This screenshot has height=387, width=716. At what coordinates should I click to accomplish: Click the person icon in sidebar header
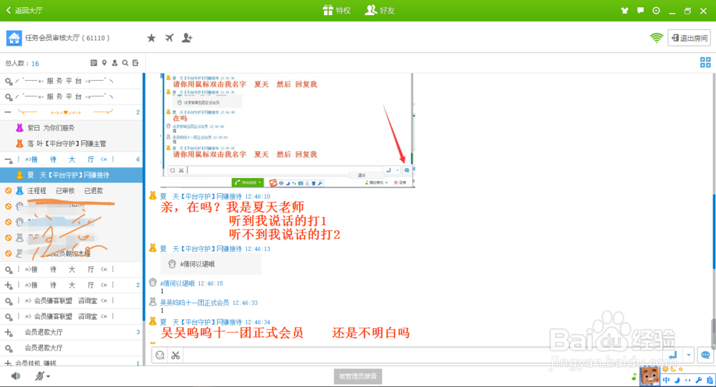coord(115,63)
